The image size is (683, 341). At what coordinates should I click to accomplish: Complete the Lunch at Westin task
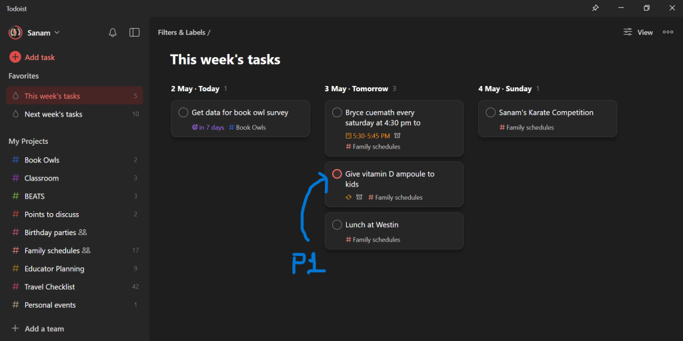[337, 225]
